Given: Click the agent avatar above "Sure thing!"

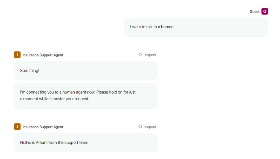Looking at the screenshot, I should click(x=17, y=55).
